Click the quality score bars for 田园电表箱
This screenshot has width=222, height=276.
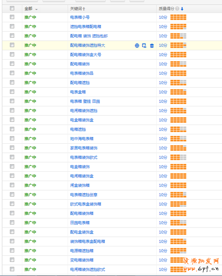click(178, 222)
